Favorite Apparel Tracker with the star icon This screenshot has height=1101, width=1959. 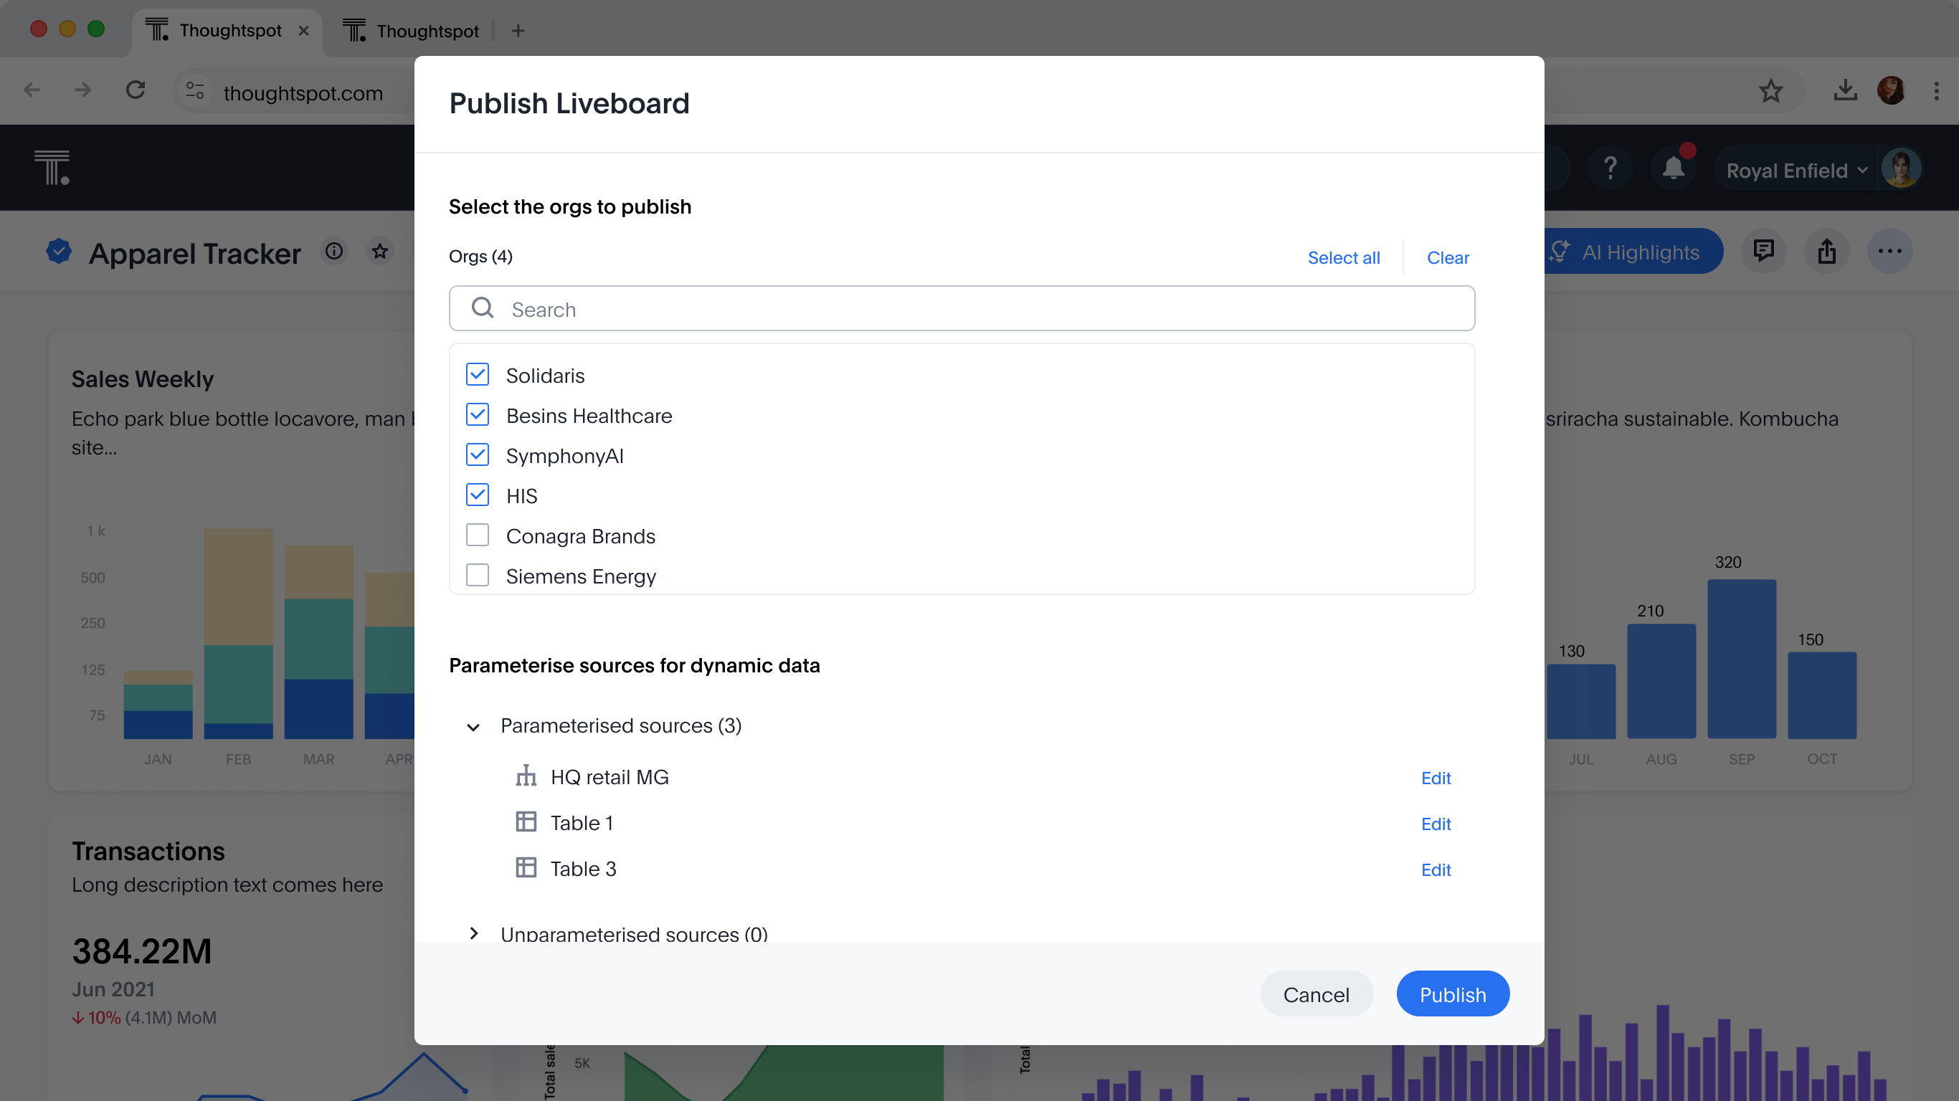(x=380, y=251)
